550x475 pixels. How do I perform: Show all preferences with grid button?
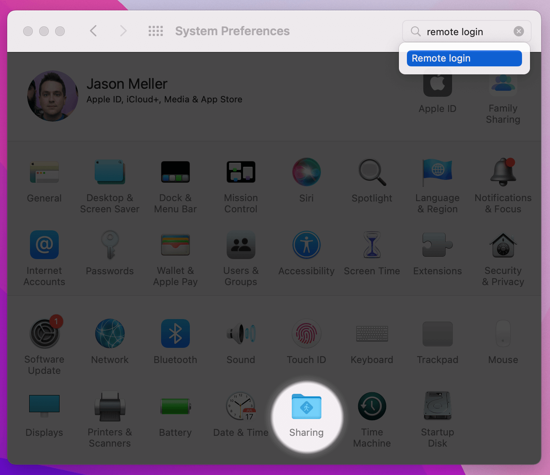pos(155,31)
